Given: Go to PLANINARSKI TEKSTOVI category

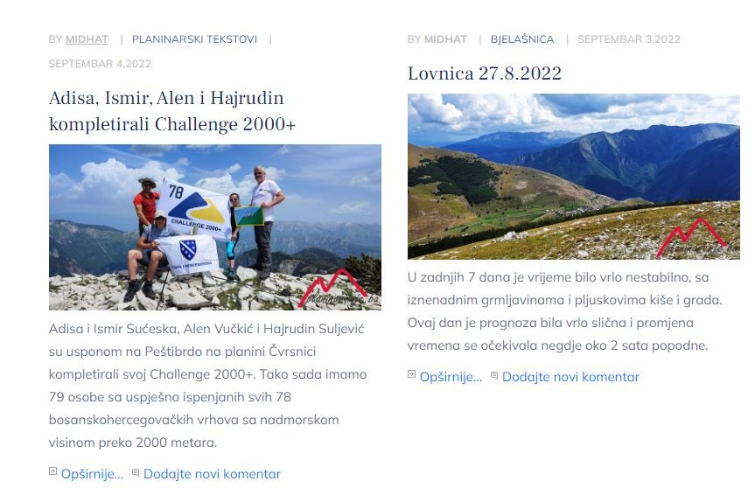Looking at the screenshot, I should pos(194,39).
